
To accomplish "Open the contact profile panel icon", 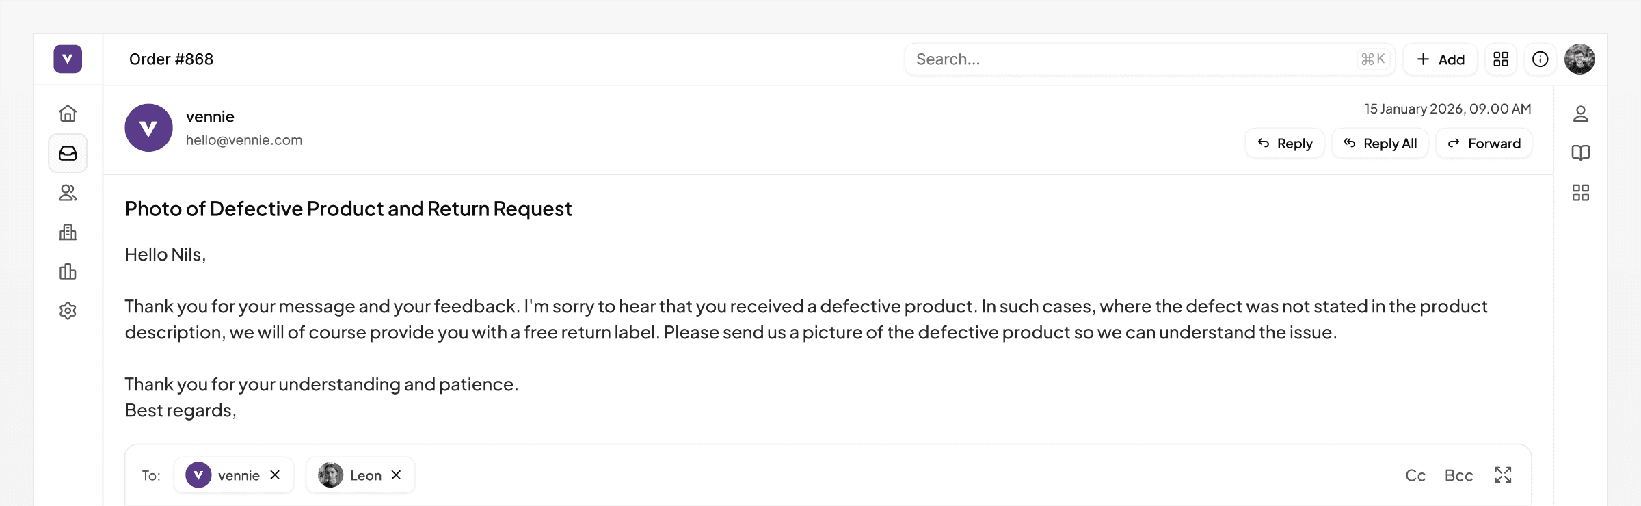I will click(x=1580, y=114).
